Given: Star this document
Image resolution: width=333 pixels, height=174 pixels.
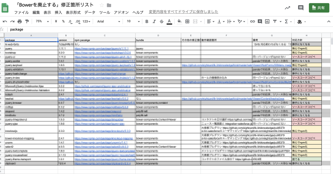Looking at the screenshot, I should (x=102, y=5).
